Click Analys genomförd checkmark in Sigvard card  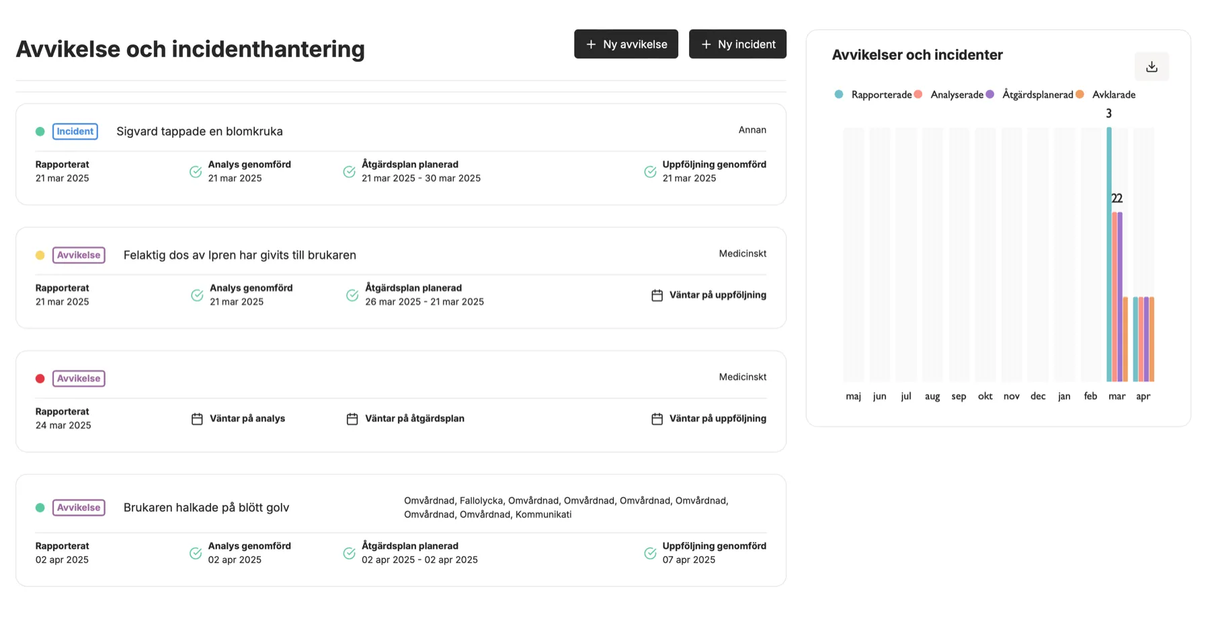196,172
